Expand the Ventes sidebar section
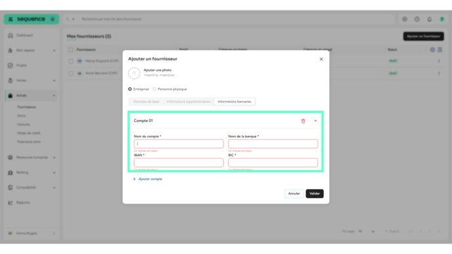The image size is (452, 254). coord(32,81)
